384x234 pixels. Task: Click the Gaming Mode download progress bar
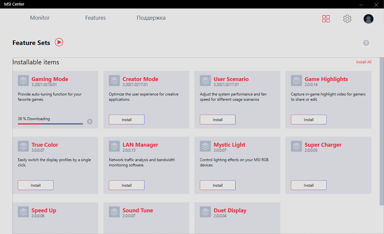[50, 124]
